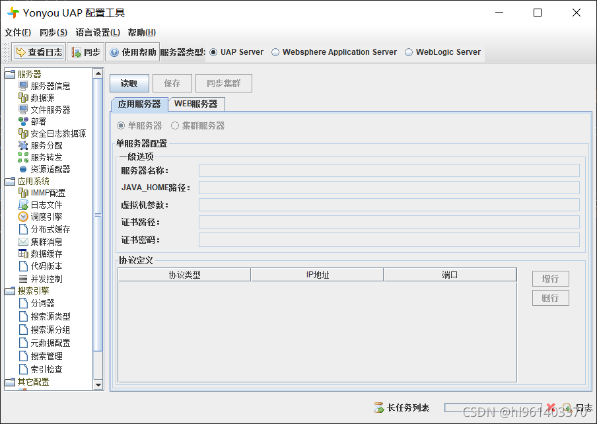Click the 搜索管理 page icon
Viewport: 597px width, 424px height.
tap(23, 356)
